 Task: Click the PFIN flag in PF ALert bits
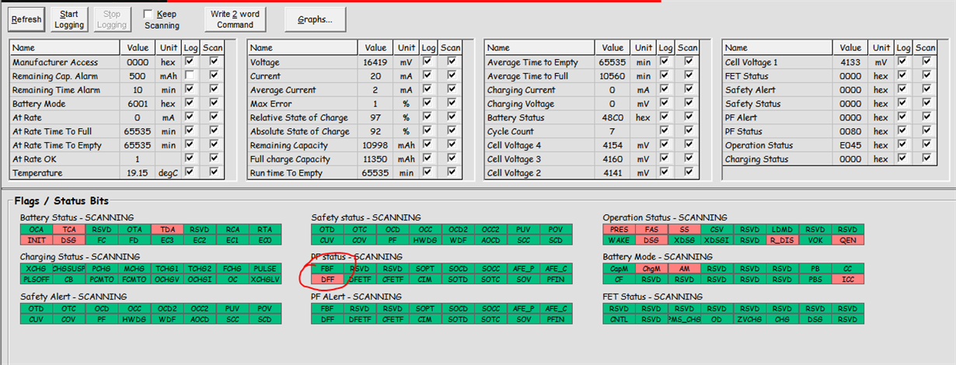pyautogui.click(x=556, y=318)
